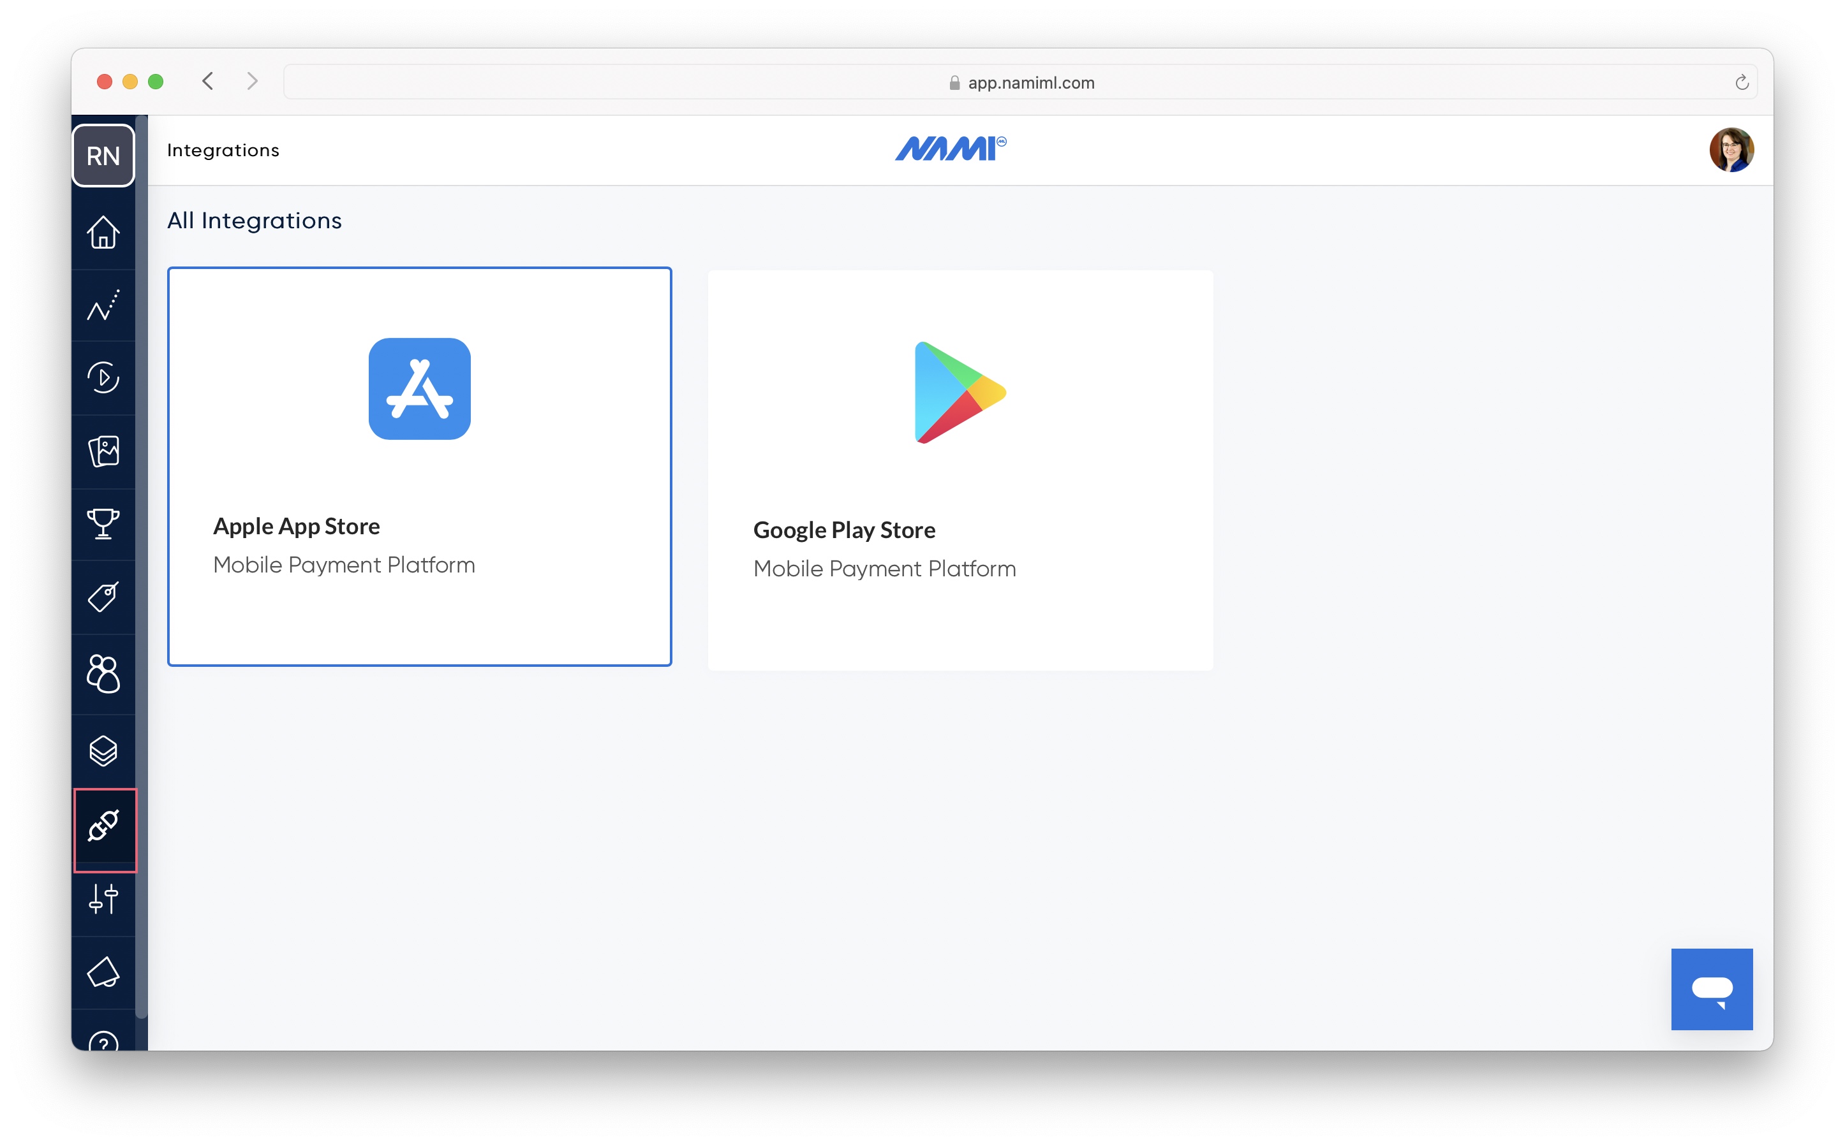Open the help question mark icon
Image resolution: width=1845 pixels, height=1145 pixels.
tap(103, 1042)
